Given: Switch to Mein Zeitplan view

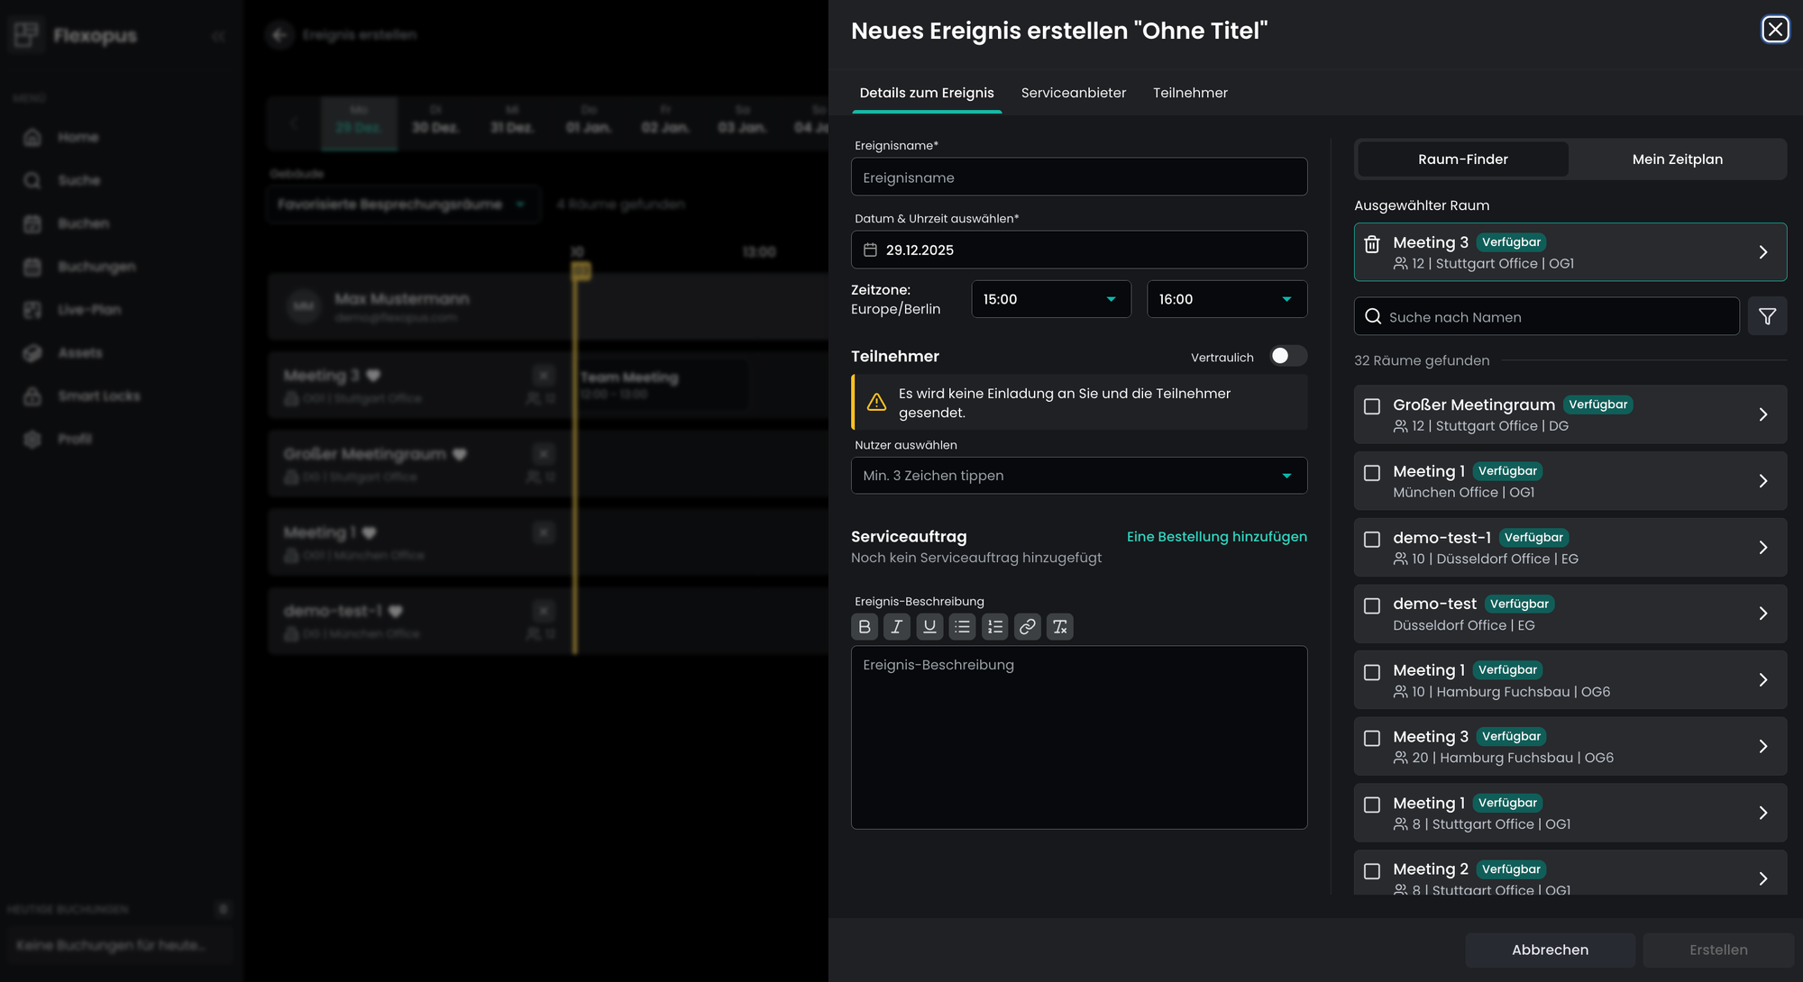Looking at the screenshot, I should pos(1677,159).
